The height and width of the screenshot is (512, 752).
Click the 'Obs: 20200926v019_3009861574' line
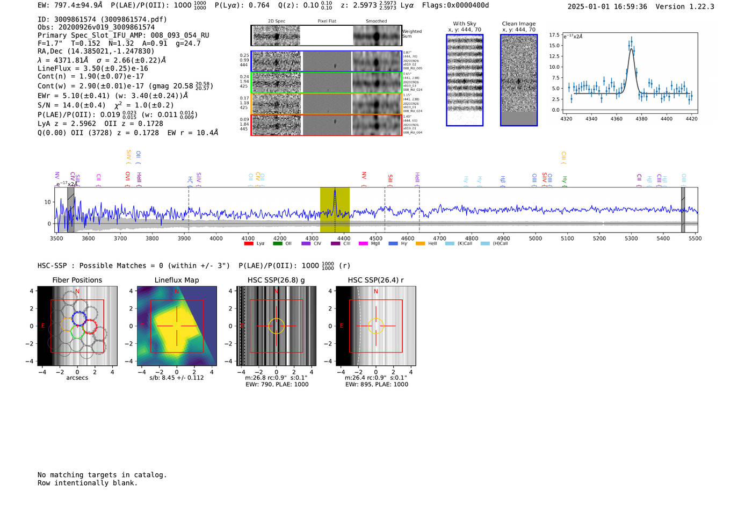[x=96, y=27]
